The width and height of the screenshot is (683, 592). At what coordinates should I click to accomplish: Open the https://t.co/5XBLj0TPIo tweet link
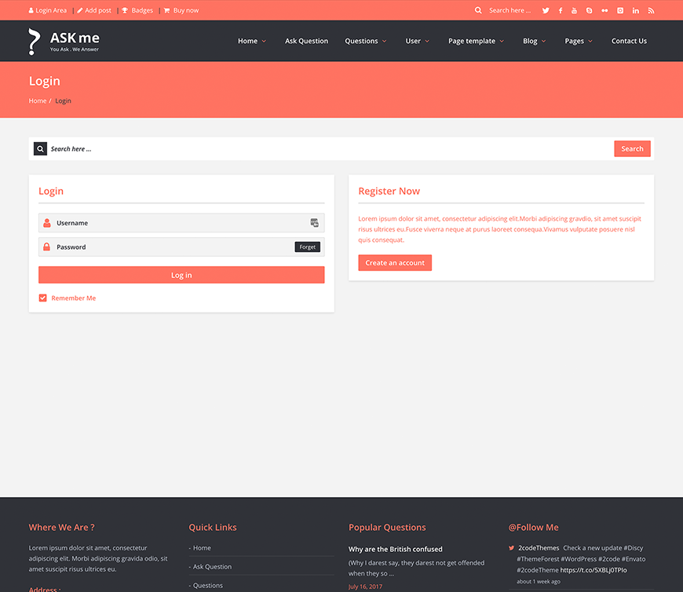pyautogui.click(x=594, y=570)
